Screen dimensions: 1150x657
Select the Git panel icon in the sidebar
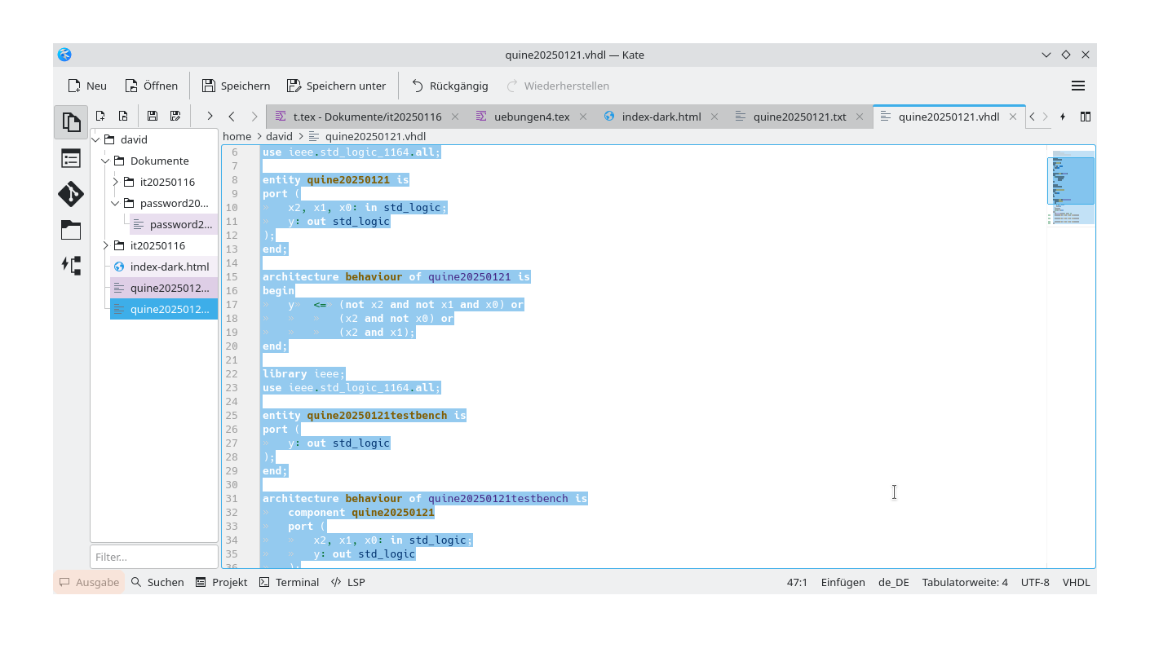tap(71, 194)
